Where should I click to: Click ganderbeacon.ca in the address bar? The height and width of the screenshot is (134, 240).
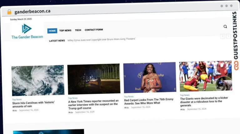tap(32, 11)
